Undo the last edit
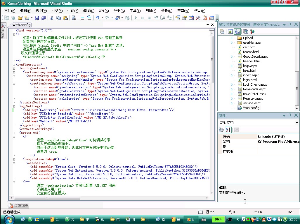This screenshot has height=224, width=300. [97, 18]
